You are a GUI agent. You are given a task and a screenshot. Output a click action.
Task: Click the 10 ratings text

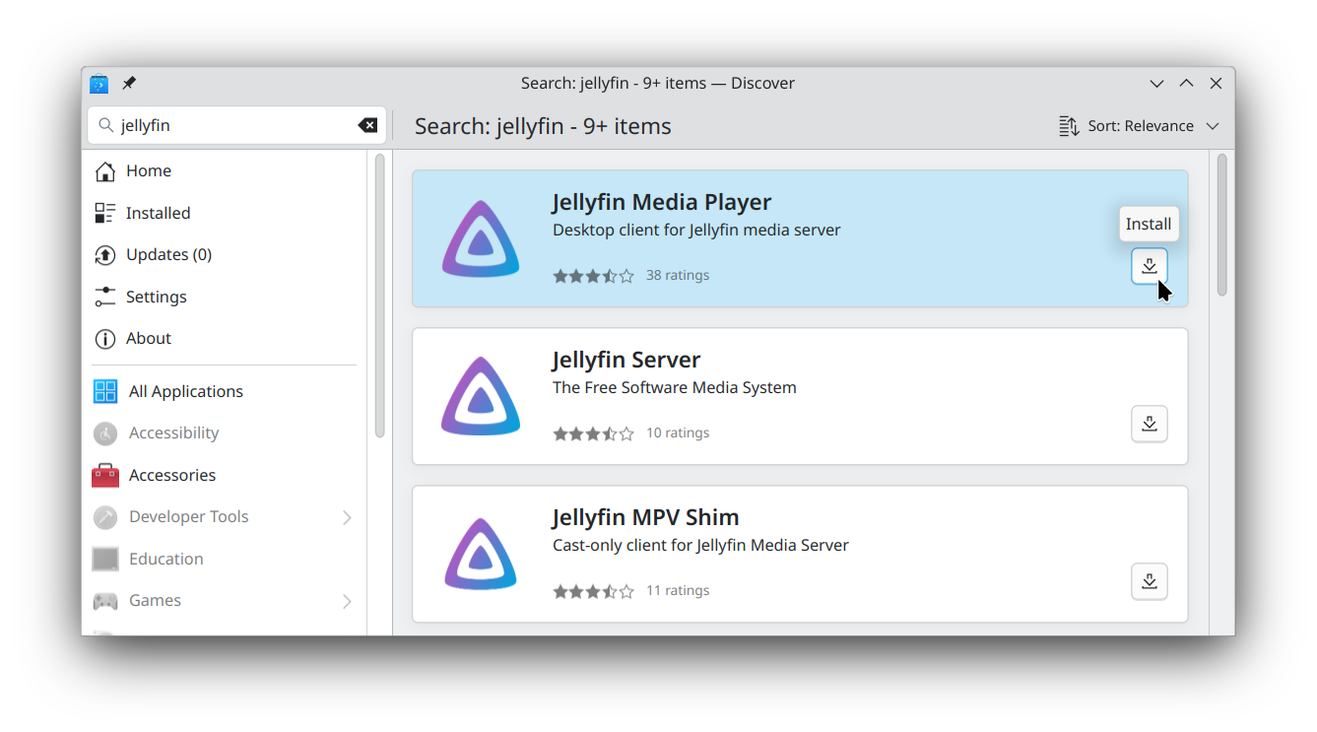(678, 433)
